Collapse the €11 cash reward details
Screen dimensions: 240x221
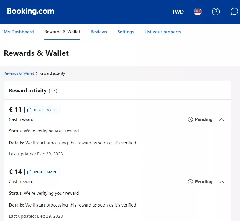pos(222,119)
